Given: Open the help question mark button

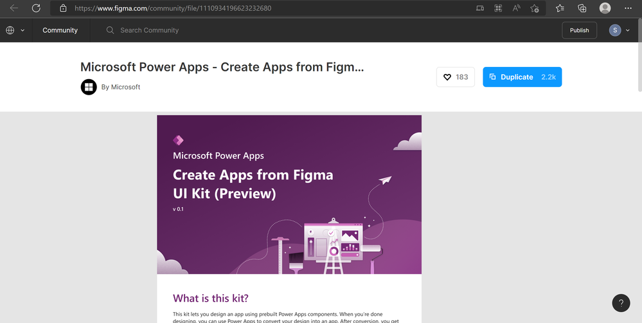Looking at the screenshot, I should click(x=621, y=303).
